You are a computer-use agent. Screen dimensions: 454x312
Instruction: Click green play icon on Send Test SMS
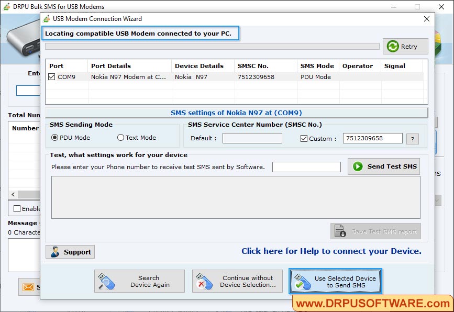[x=358, y=166]
